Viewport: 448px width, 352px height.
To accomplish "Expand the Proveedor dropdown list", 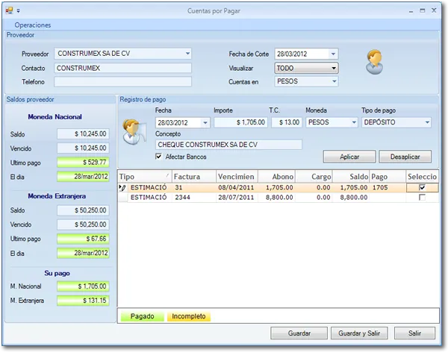I will pos(187,54).
